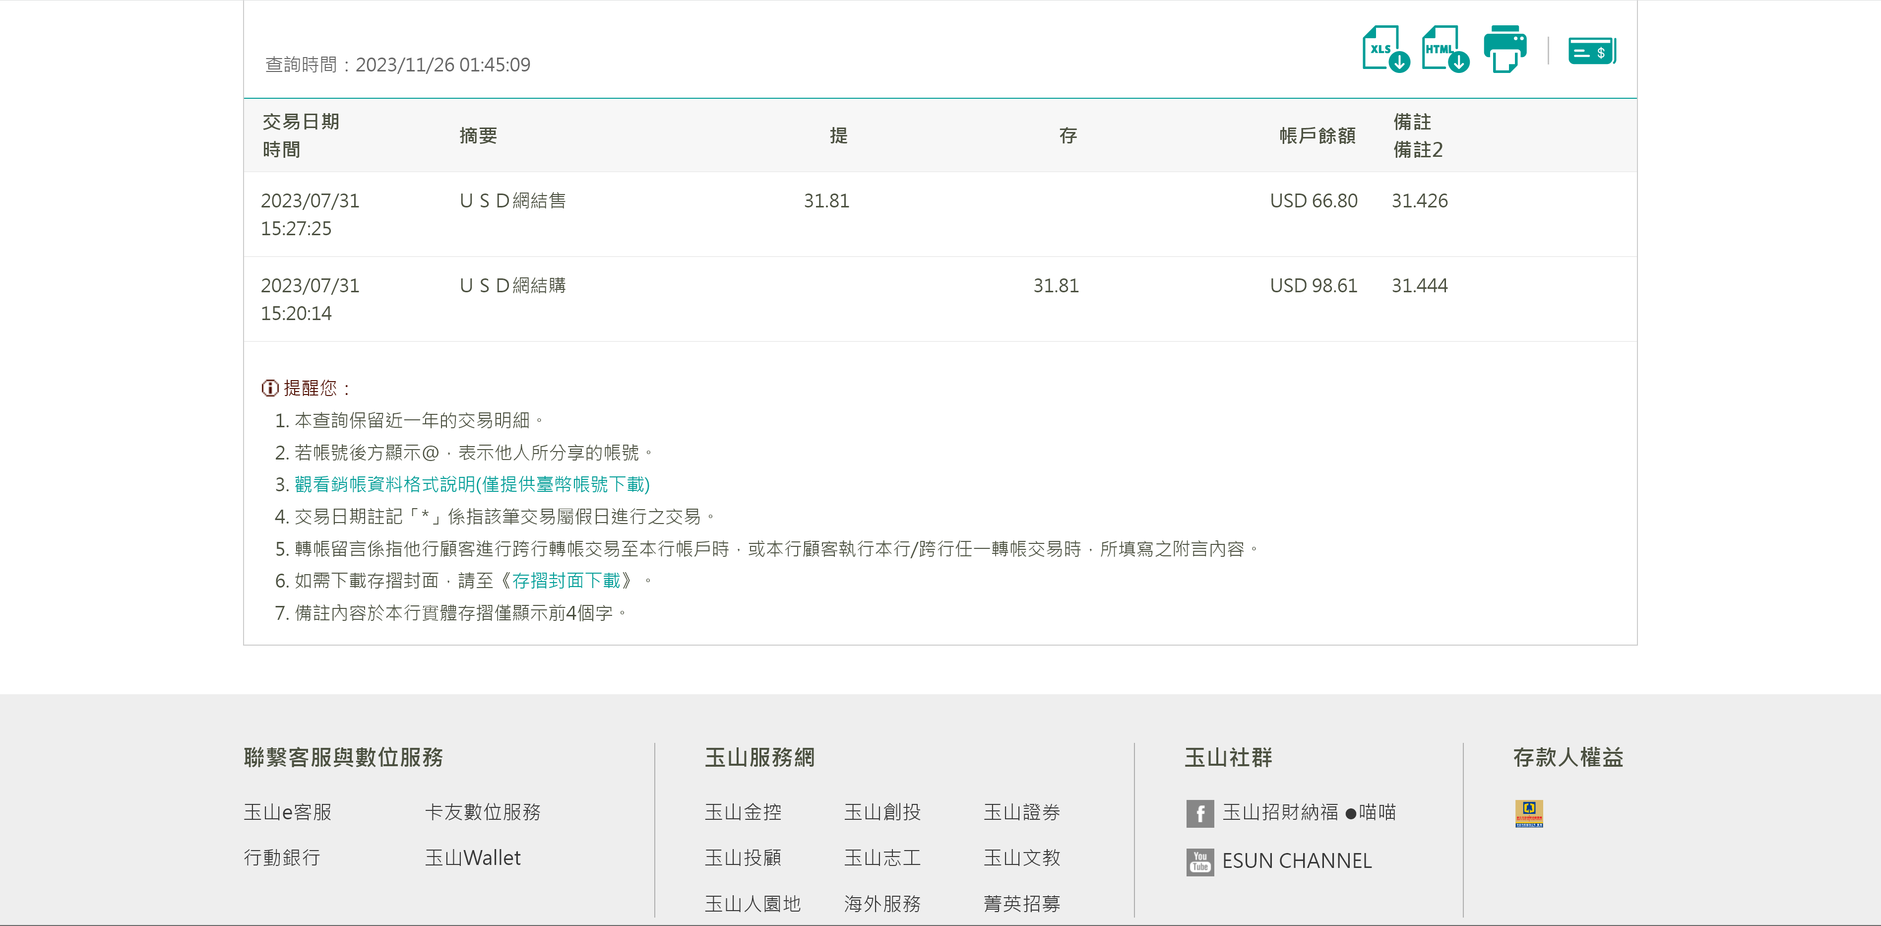Open the 玉山證券 link
Viewport: 1881px width, 926px height.
tap(1021, 812)
